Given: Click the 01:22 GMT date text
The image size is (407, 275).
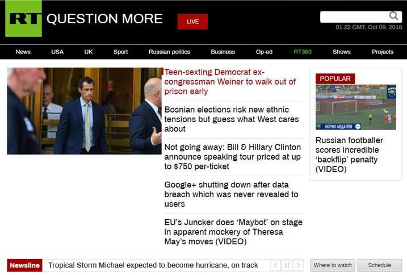Looking at the screenshot, I should tap(368, 27).
